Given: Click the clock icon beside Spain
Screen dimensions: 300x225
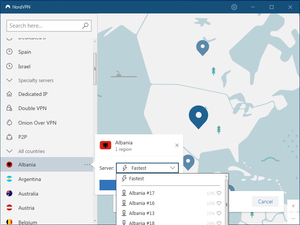Looking at the screenshot, I should pos(9,52).
